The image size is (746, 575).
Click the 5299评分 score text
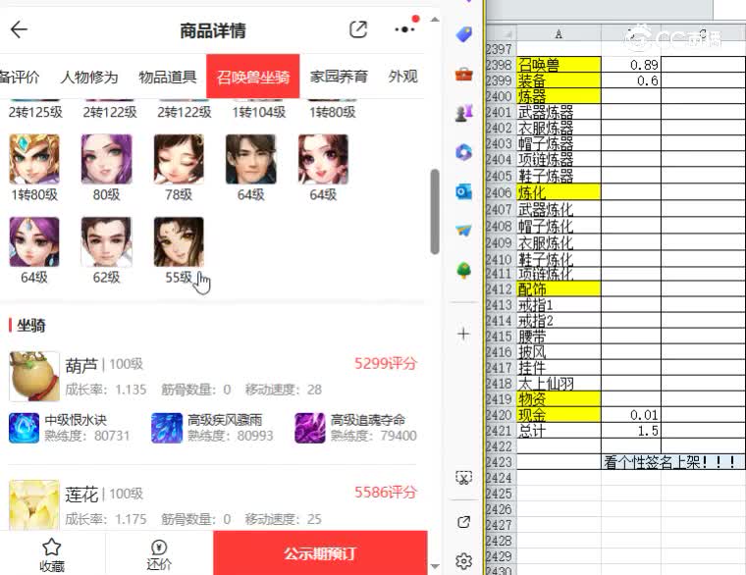click(x=386, y=363)
